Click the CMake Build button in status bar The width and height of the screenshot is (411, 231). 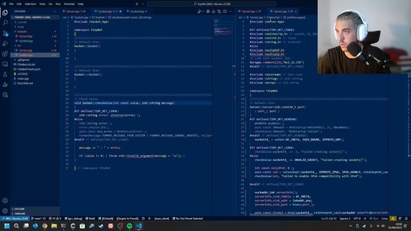click(90, 218)
